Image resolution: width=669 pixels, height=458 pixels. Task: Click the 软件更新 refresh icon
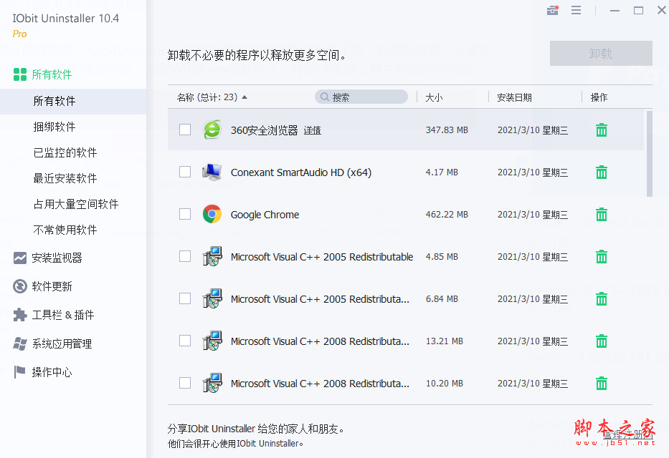pyautogui.click(x=20, y=286)
